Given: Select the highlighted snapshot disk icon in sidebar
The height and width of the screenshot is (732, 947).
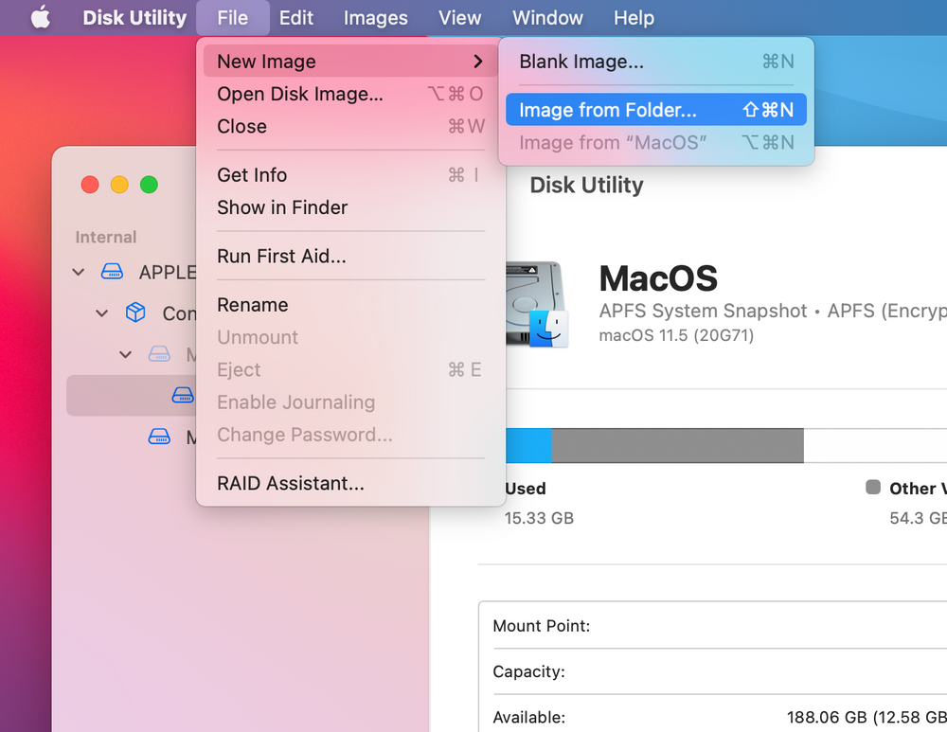Looking at the screenshot, I should pyautogui.click(x=183, y=395).
